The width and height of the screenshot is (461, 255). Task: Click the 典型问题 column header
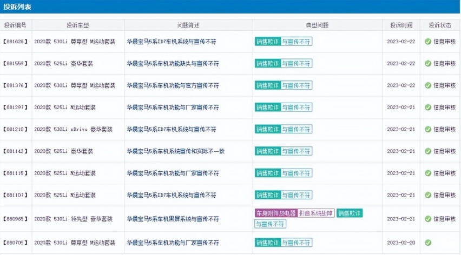[317, 25]
